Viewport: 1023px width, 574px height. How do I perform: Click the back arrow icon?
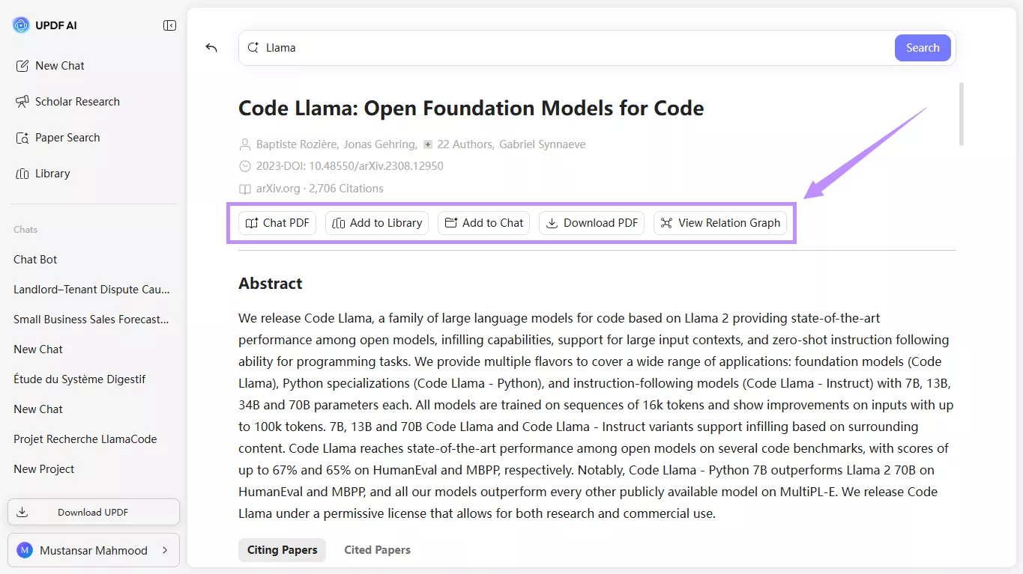(211, 48)
